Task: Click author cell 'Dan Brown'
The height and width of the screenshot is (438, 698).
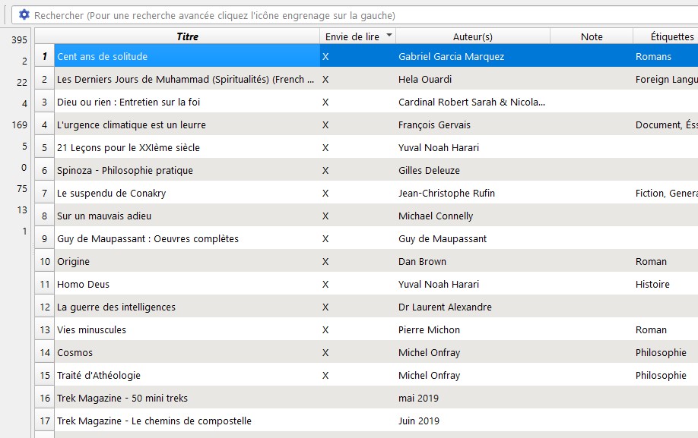Action: tap(422, 262)
